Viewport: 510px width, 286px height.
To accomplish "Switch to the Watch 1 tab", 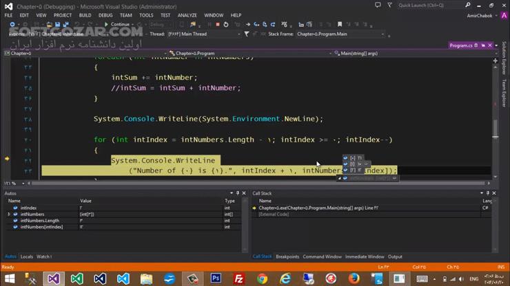I will tap(44, 256).
